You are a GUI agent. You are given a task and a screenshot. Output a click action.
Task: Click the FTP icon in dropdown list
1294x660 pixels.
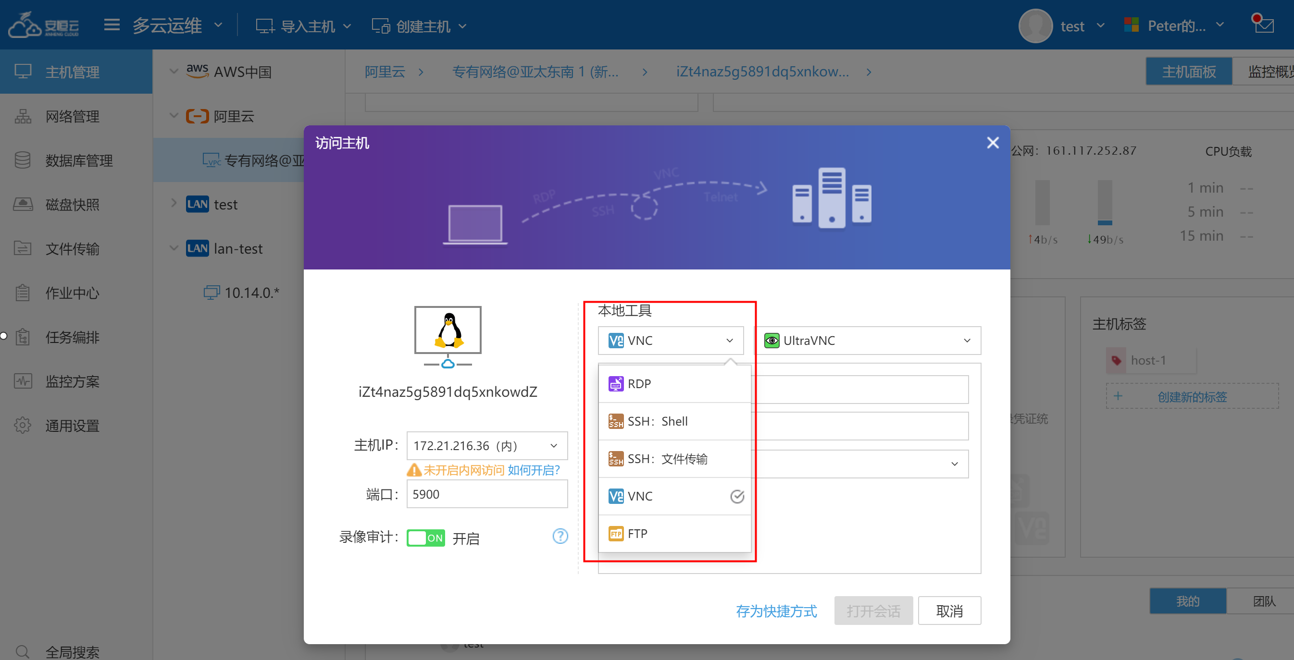[616, 534]
